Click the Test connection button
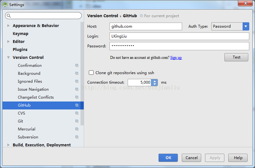The height and width of the screenshot is (168, 255). pos(236,57)
